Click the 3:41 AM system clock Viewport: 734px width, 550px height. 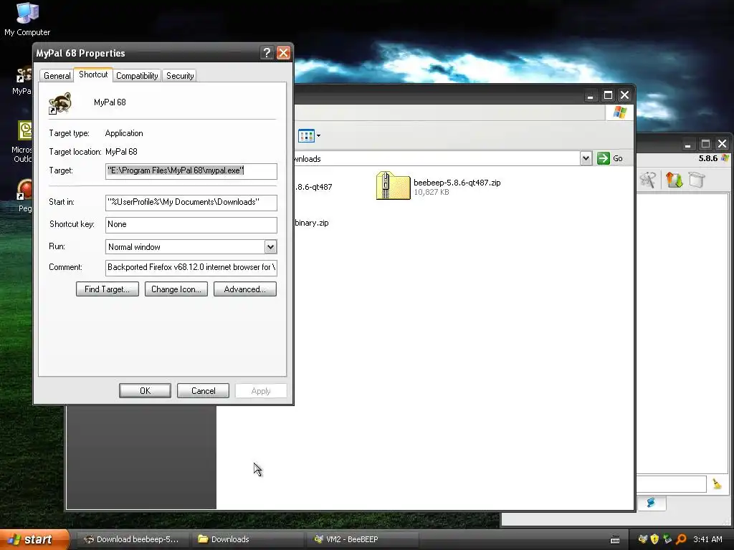click(x=707, y=539)
